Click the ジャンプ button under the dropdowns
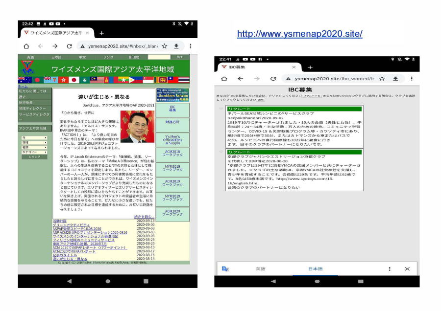Screen dimensions: 441x311 coord(34,157)
